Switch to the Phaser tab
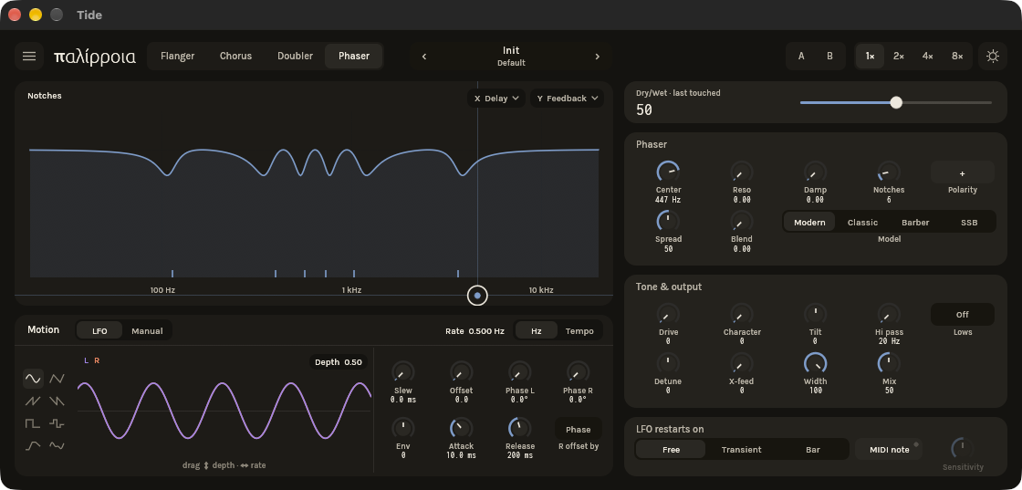1022x490 pixels. point(354,56)
